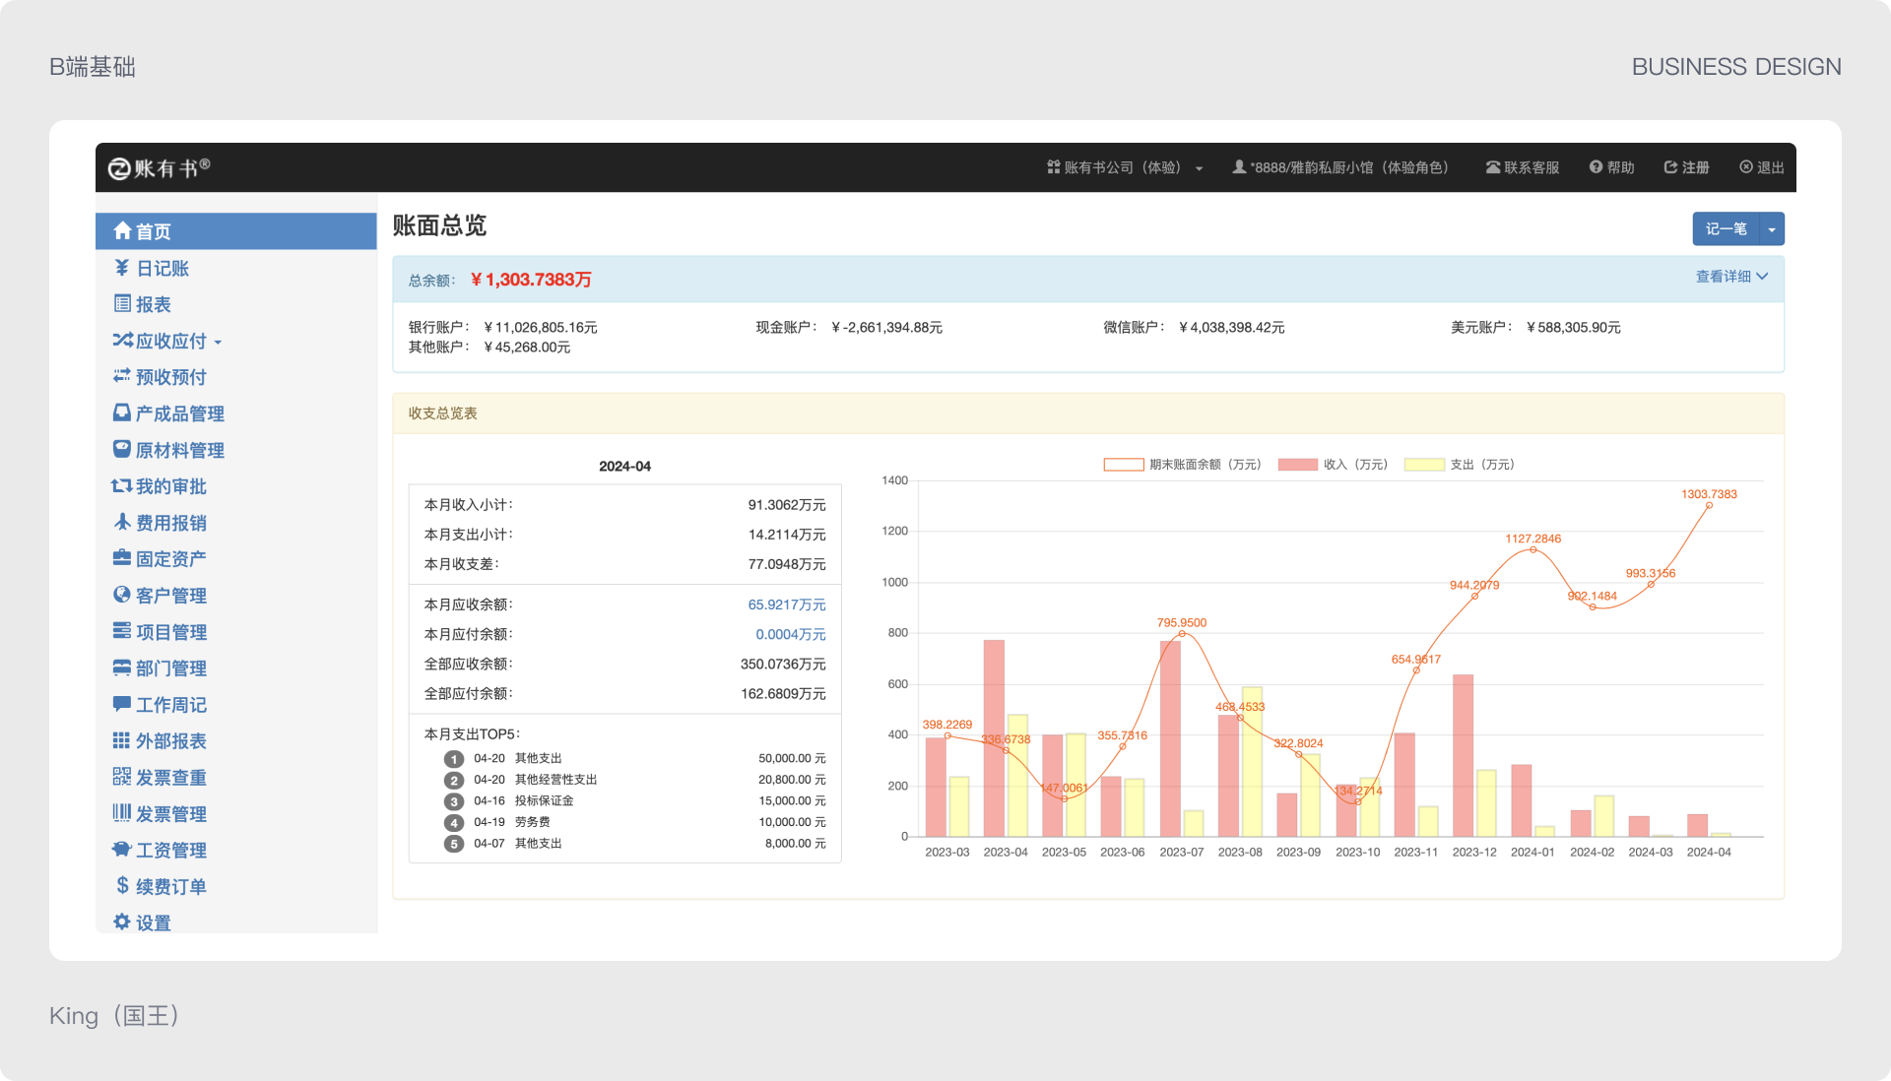Click the phone icon for 联系客服
This screenshot has width=1891, height=1081.
1493,167
